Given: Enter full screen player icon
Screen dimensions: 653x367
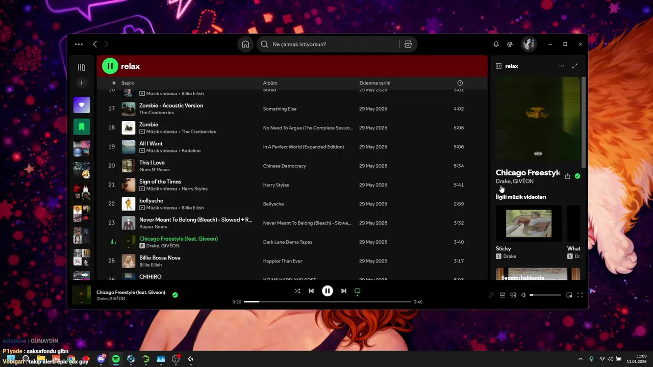Looking at the screenshot, I should click(580, 295).
